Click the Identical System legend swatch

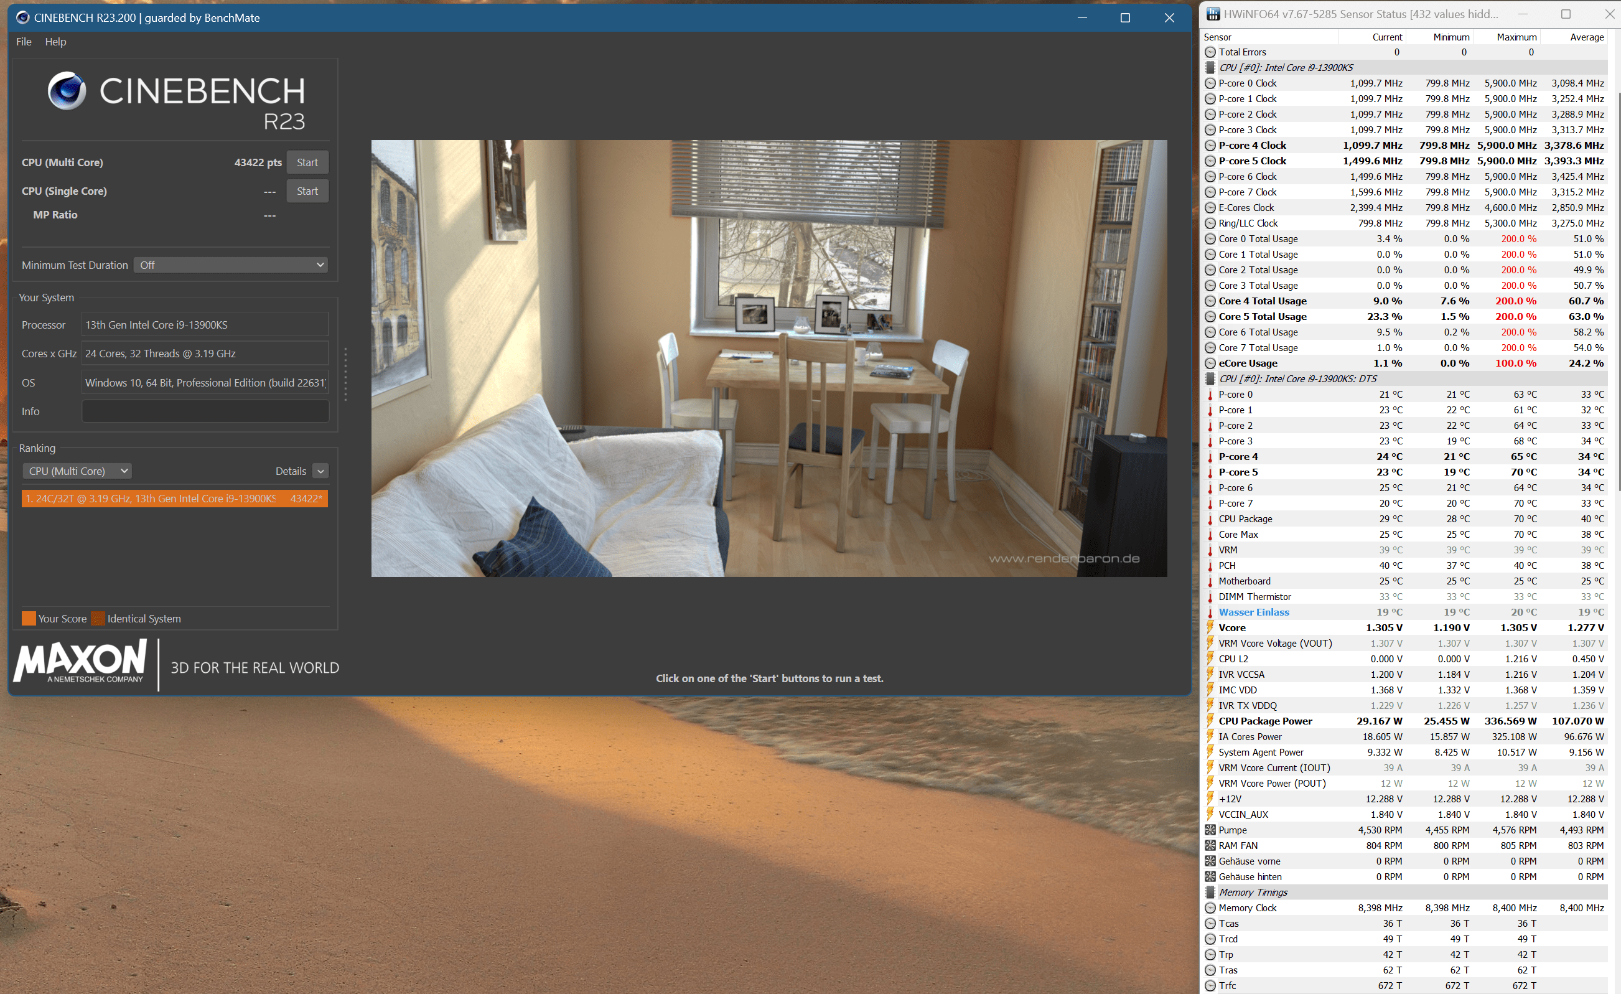point(98,619)
